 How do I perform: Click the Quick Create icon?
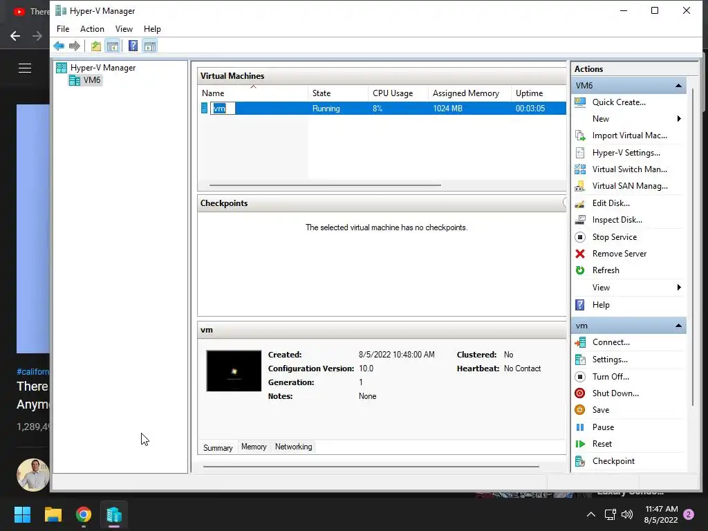pos(580,102)
